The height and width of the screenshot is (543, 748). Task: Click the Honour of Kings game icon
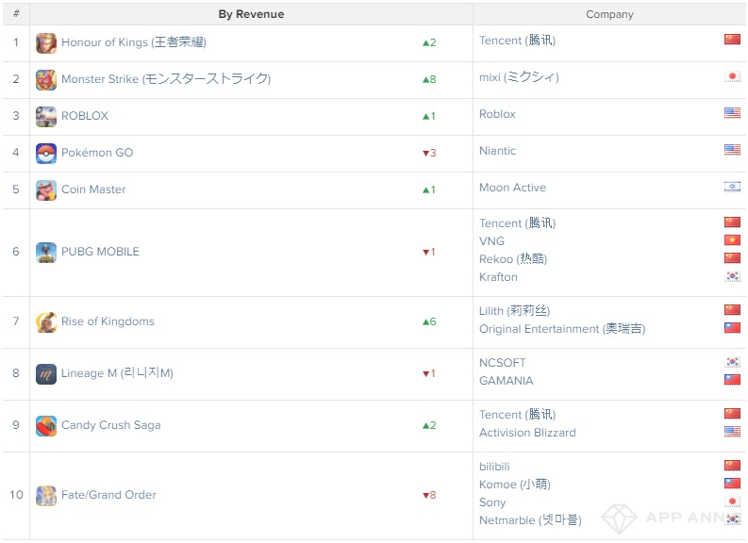(46, 43)
